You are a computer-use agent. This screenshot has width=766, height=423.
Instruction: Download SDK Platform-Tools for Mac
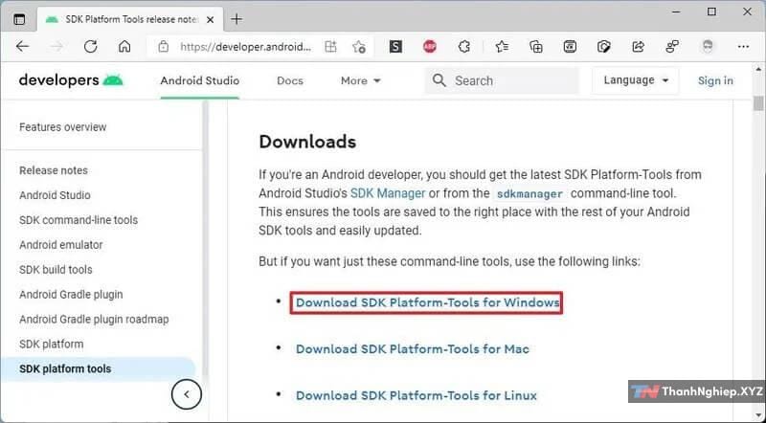pos(413,348)
